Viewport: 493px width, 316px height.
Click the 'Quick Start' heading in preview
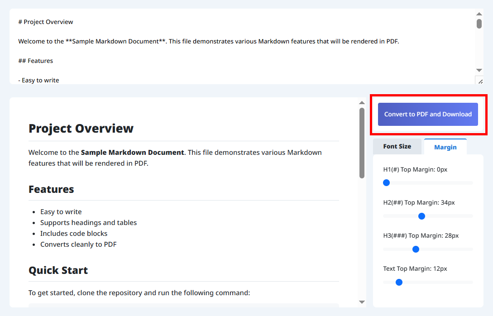click(58, 270)
